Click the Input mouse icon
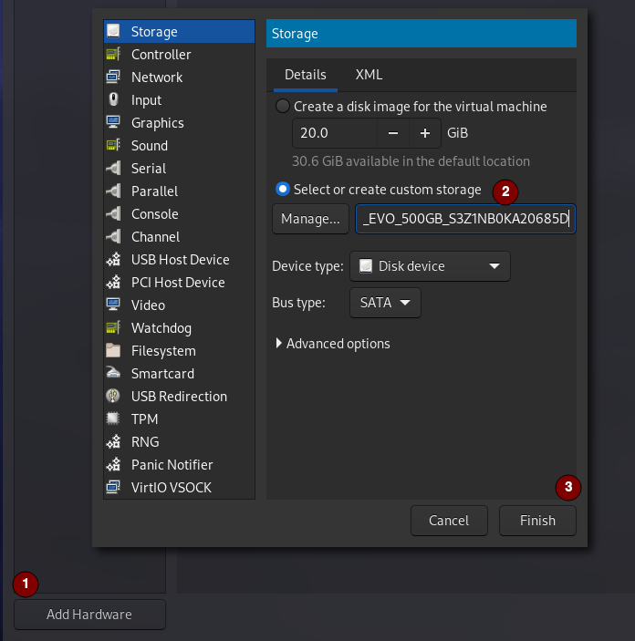 (x=113, y=99)
